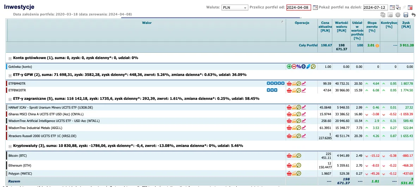Open operation history clock for Gotówka
Viewport: 418px width, 187px height.
(x=313, y=67)
